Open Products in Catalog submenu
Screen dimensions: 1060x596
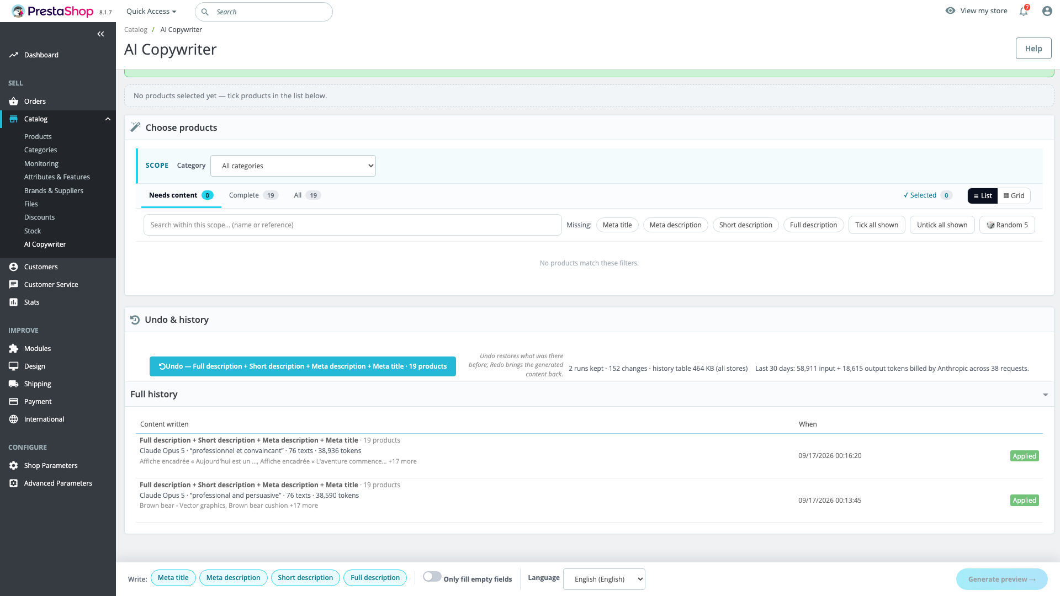[x=38, y=137]
